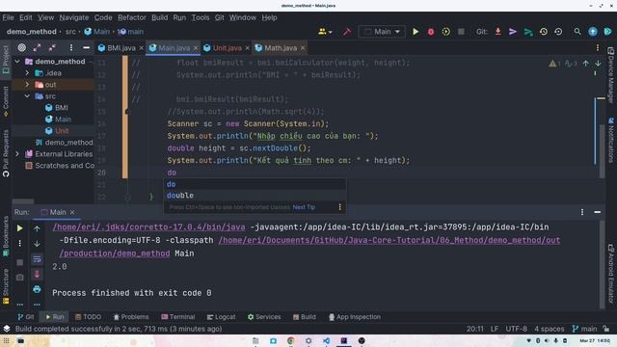Click the green Git Push arrow
This screenshot has height=347, width=617.
528,32
